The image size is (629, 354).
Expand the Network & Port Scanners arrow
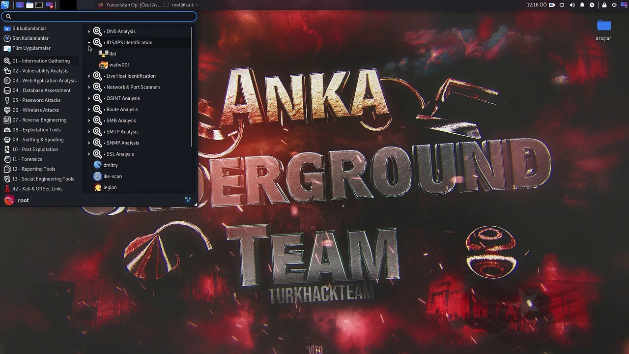pos(89,87)
